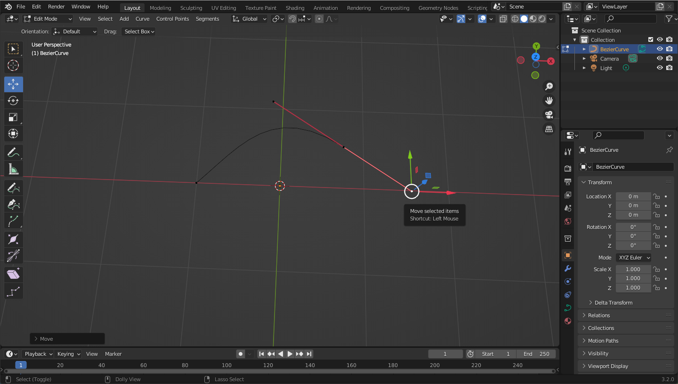Jump to the timeline end frame button
This screenshot has height=384, width=678.
(x=309, y=354)
